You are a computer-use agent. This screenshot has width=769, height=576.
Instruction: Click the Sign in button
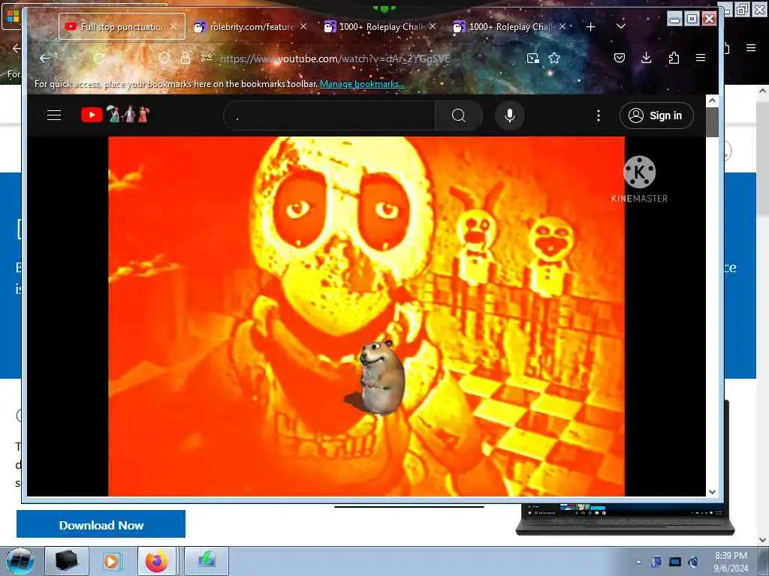coord(656,115)
